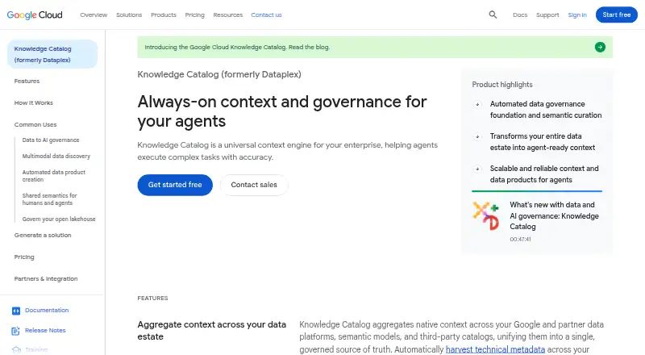The image size is (645, 355).
Task: Open the Overview menu
Action: [x=94, y=15]
